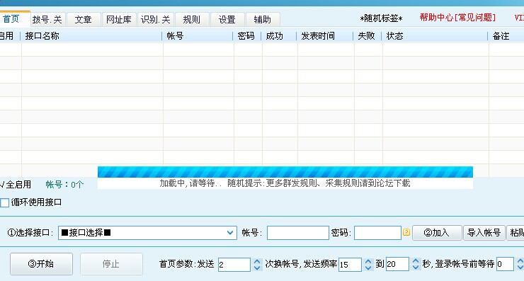Sort by 接口名称 column header
Screen dimensions: 524x281
pos(91,36)
